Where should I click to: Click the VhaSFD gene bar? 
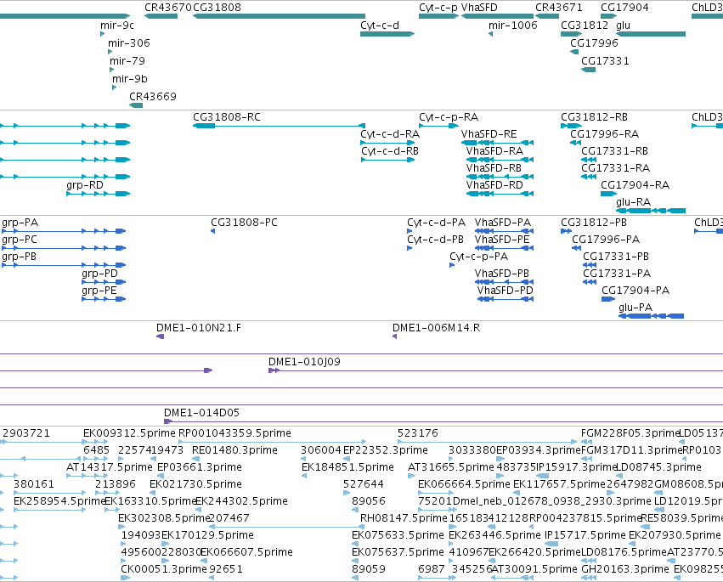click(497, 16)
